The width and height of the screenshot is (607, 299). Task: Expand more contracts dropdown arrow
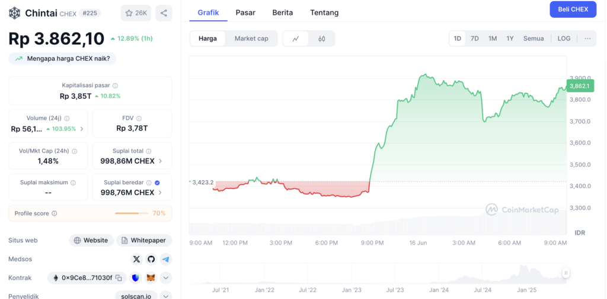[166, 278]
